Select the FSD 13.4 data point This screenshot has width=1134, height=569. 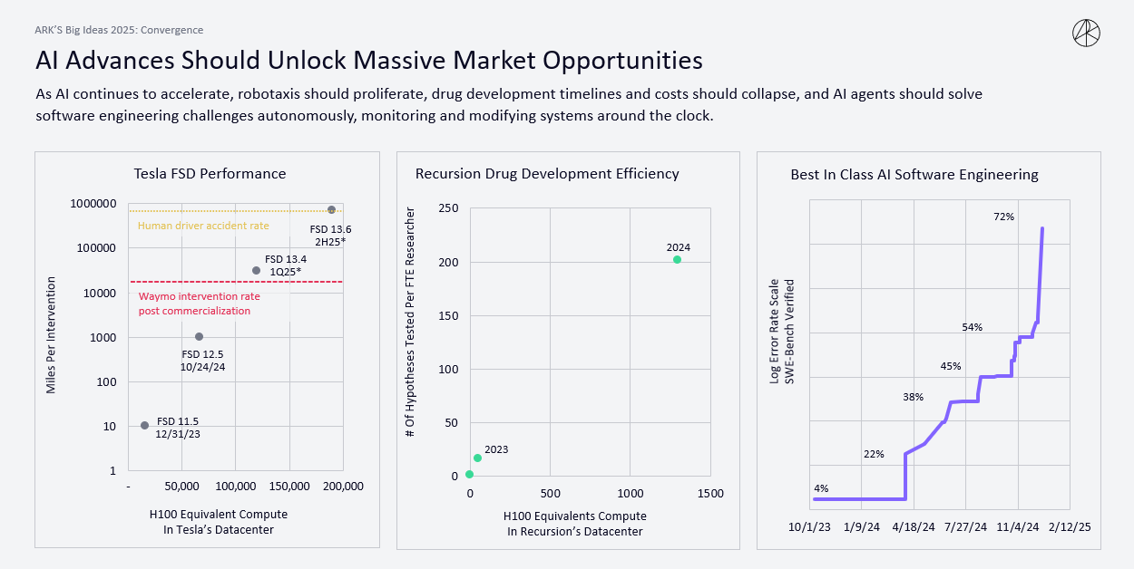click(x=256, y=270)
